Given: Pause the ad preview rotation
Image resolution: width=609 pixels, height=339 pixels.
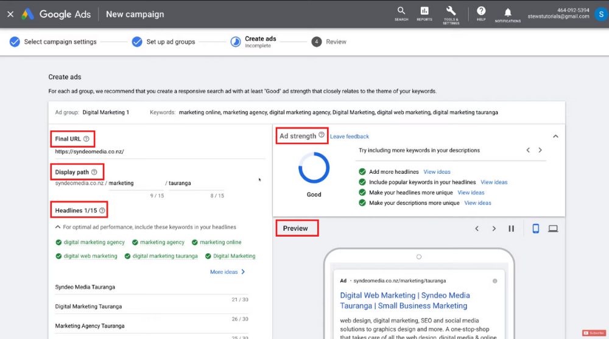Looking at the screenshot, I should [511, 229].
